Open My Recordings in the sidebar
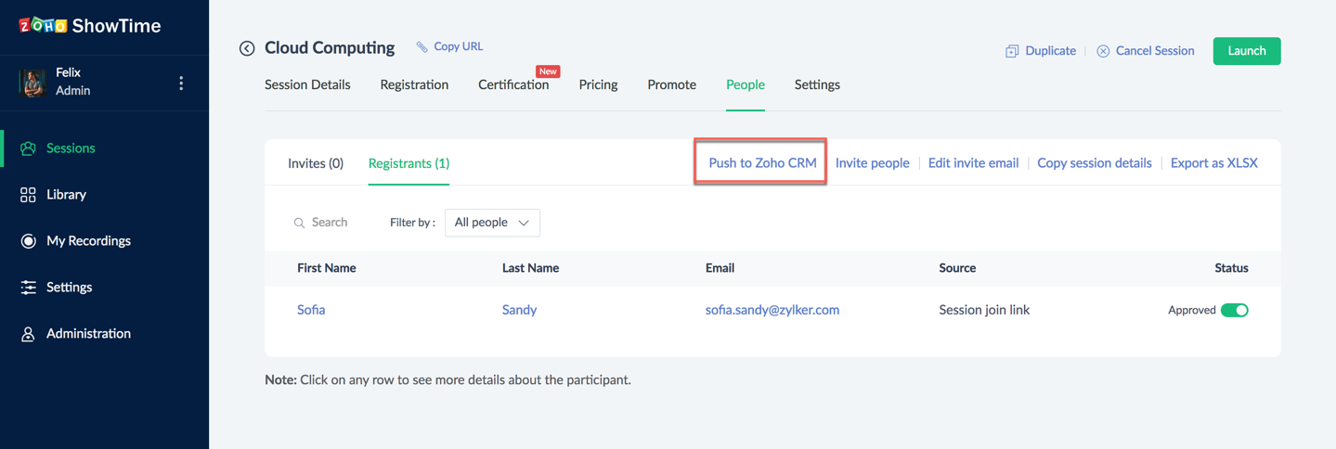 pos(88,241)
